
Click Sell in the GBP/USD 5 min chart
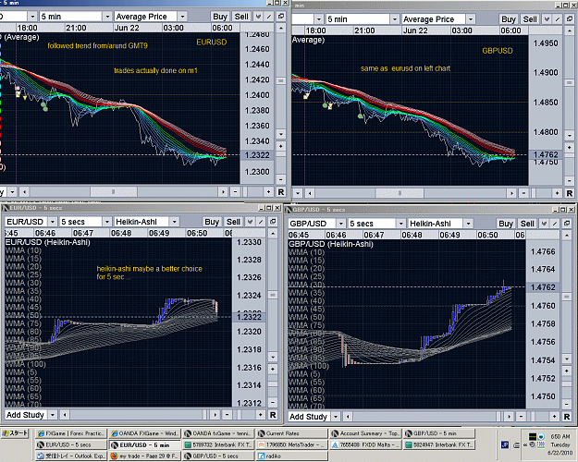pos(530,19)
